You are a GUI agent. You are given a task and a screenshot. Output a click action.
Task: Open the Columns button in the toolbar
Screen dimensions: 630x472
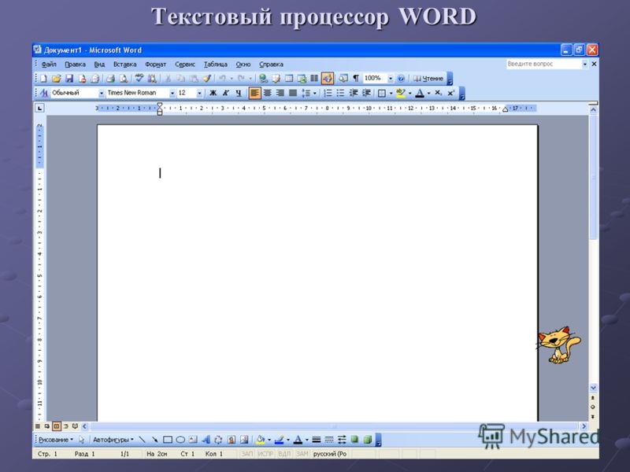click(x=314, y=79)
